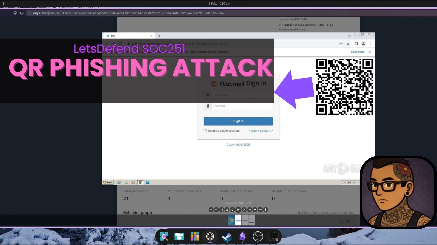
Task: Open the Windows Start button
Action: (x=108, y=182)
